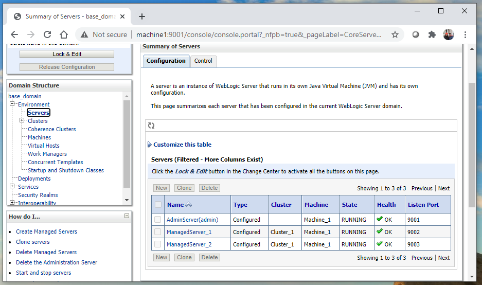Click the table refresh icon above Customize

tap(151, 126)
